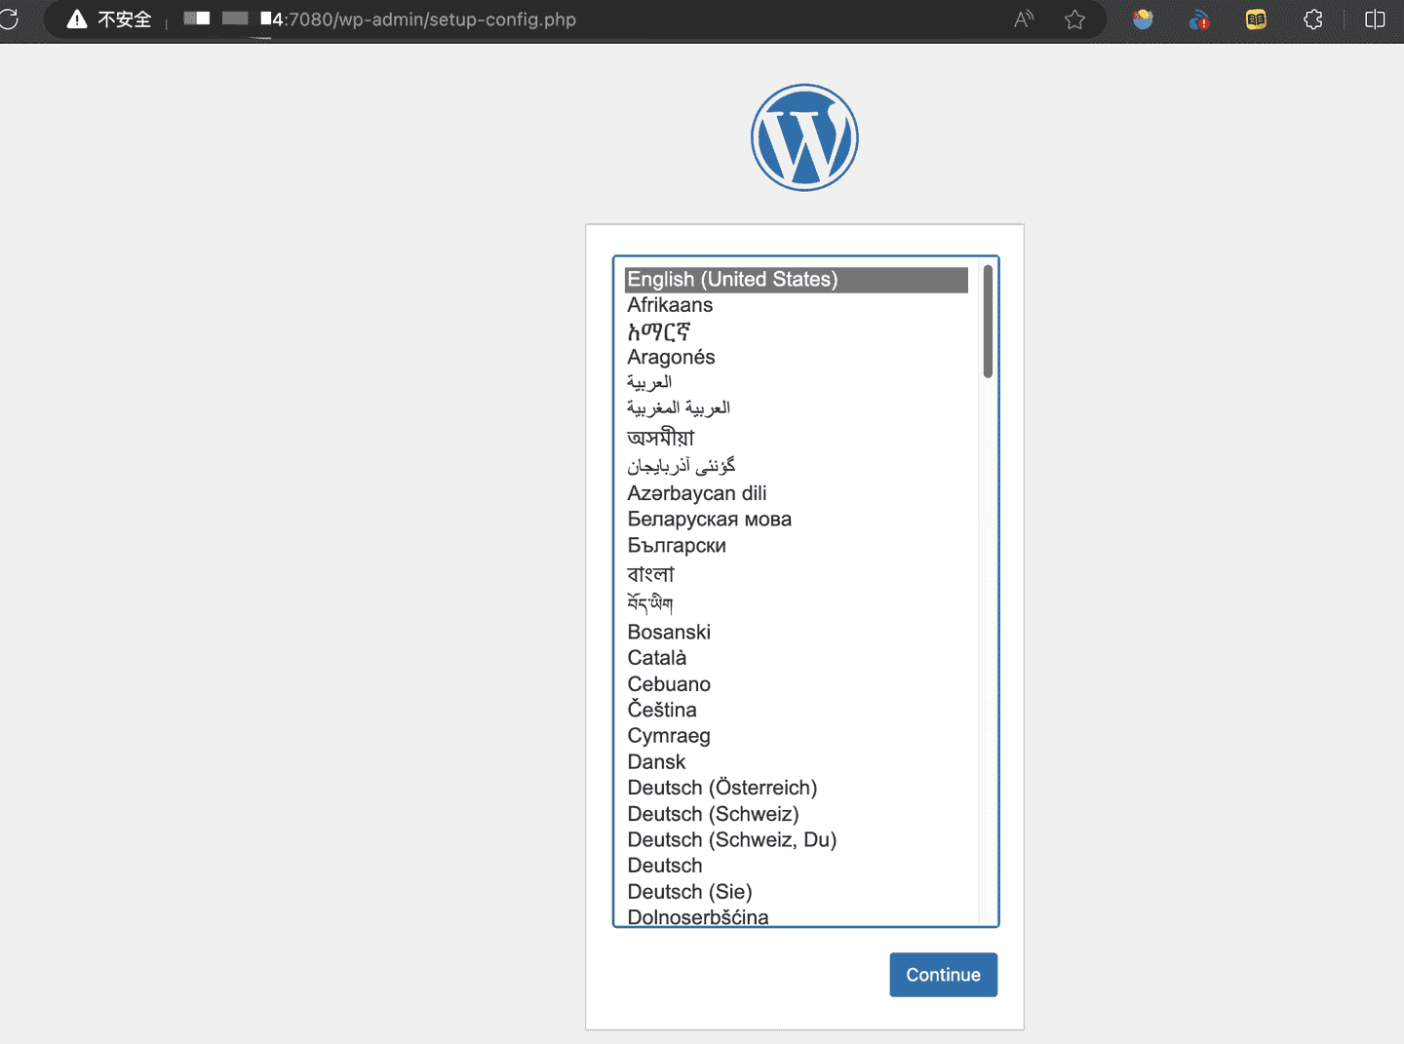Choose العربية from the language list

pyautogui.click(x=649, y=381)
